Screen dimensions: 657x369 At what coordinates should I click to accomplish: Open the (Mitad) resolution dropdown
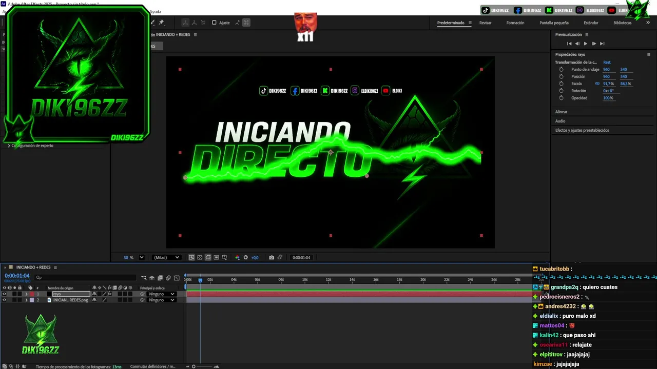click(x=166, y=257)
